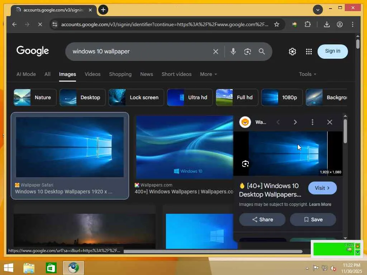Open the Wallpapers.com image thumbnail
The width and height of the screenshot is (367, 275).
pyautogui.click(x=185, y=147)
